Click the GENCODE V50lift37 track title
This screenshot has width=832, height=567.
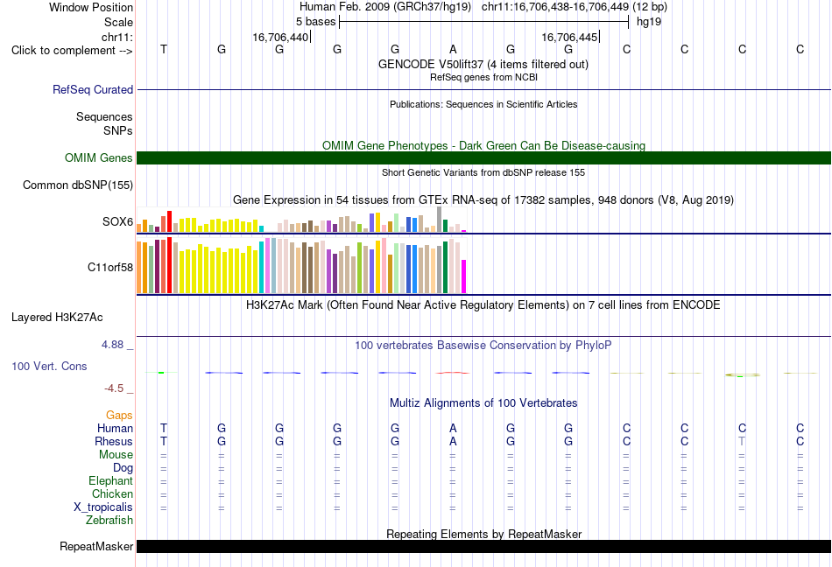(x=483, y=64)
